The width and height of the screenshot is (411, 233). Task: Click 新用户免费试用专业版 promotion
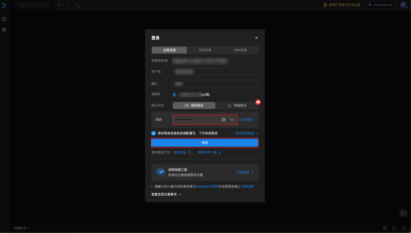click(345, 5)
